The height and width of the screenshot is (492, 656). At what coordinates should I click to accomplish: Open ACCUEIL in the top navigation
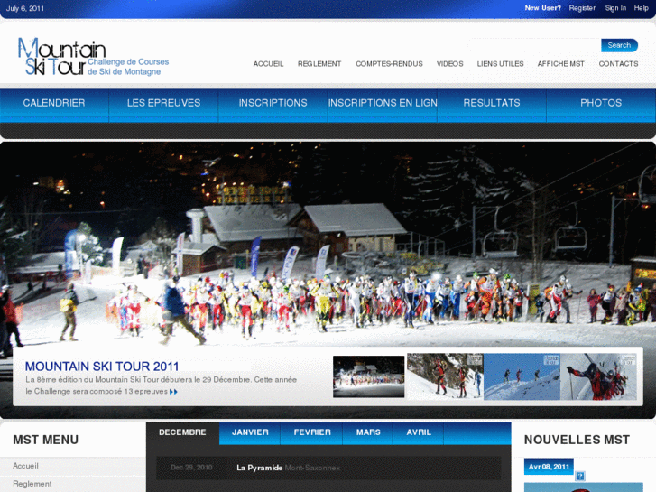[x=268, y=64]
